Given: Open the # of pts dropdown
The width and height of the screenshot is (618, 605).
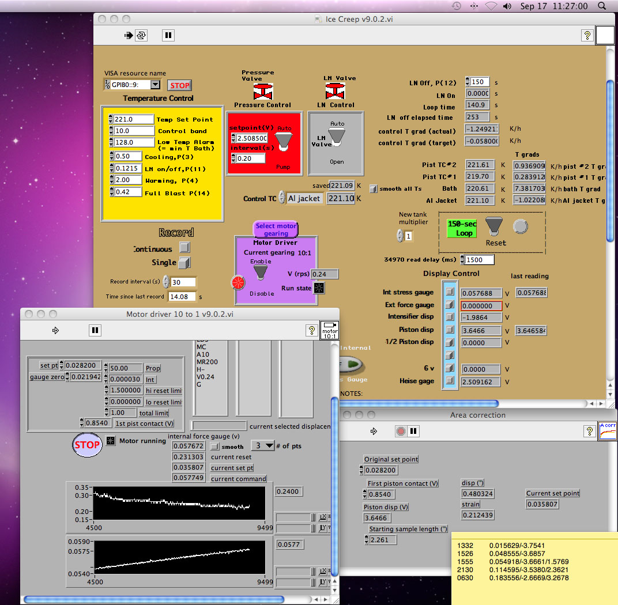Looking at the screenshot, I should pos(263,445).
